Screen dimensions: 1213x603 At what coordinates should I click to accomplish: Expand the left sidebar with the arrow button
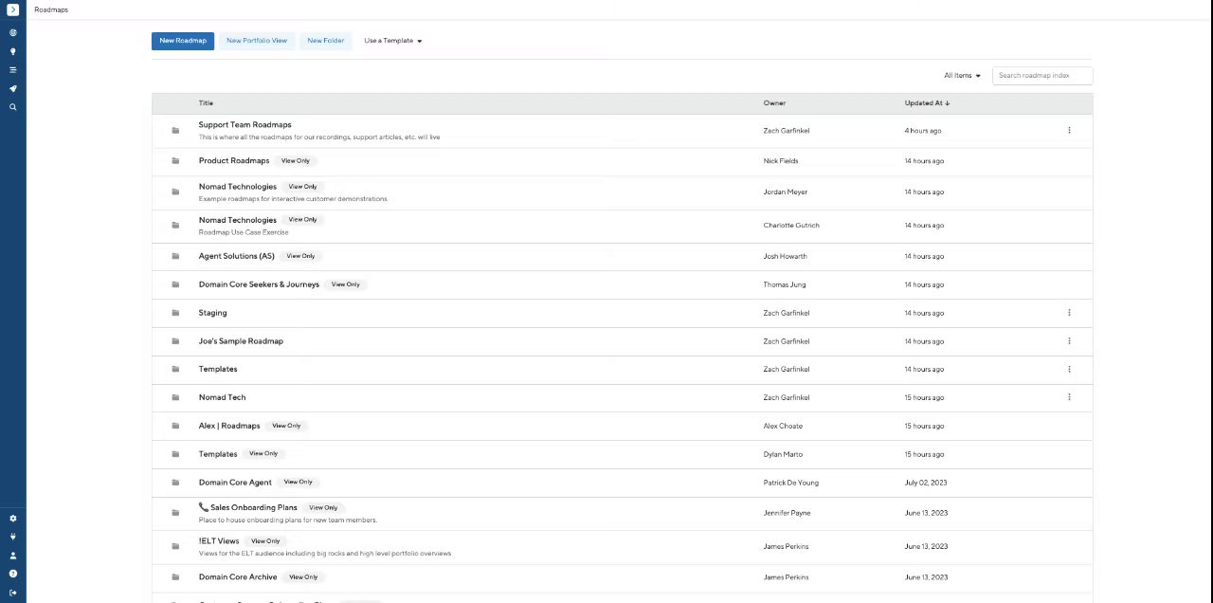(x=13, y=9)
